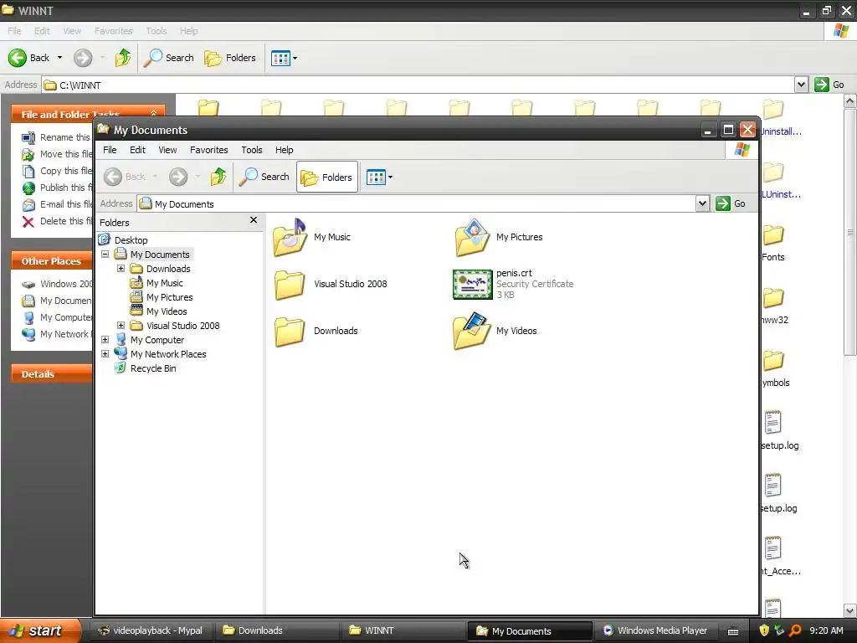The width and height of the screenshot is (857, 643).
Task: Open Edit menu in My Documents window
Action: 137,150
